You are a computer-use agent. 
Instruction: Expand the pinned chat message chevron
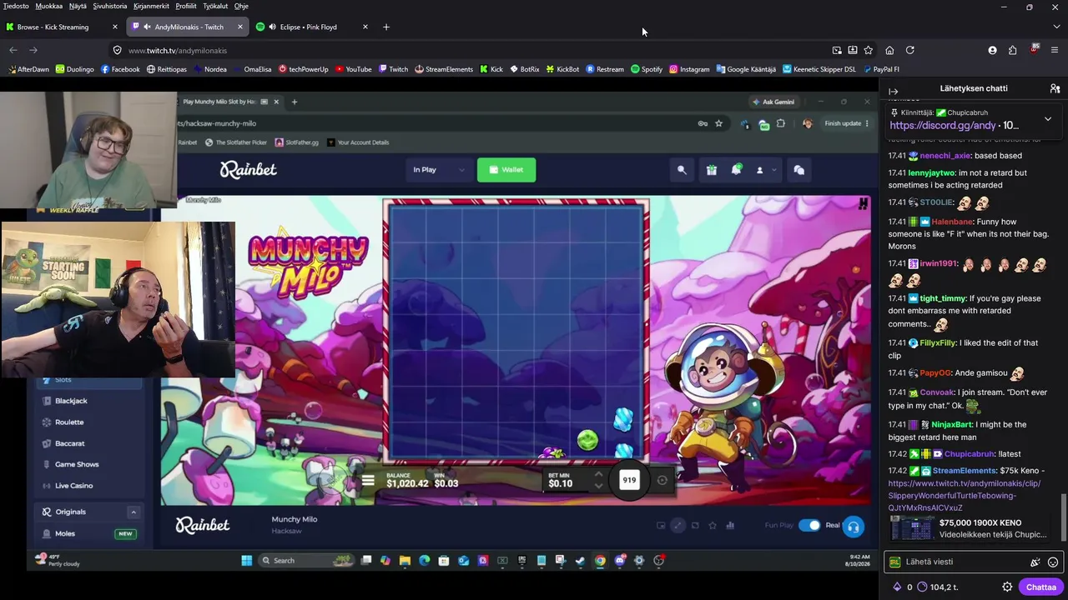(1048, 119)
